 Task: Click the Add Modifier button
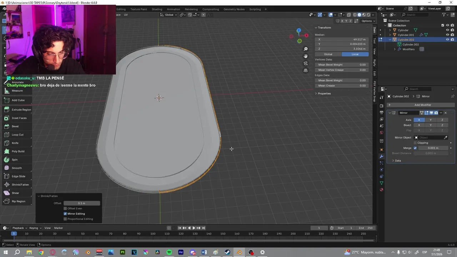(422, 105)
